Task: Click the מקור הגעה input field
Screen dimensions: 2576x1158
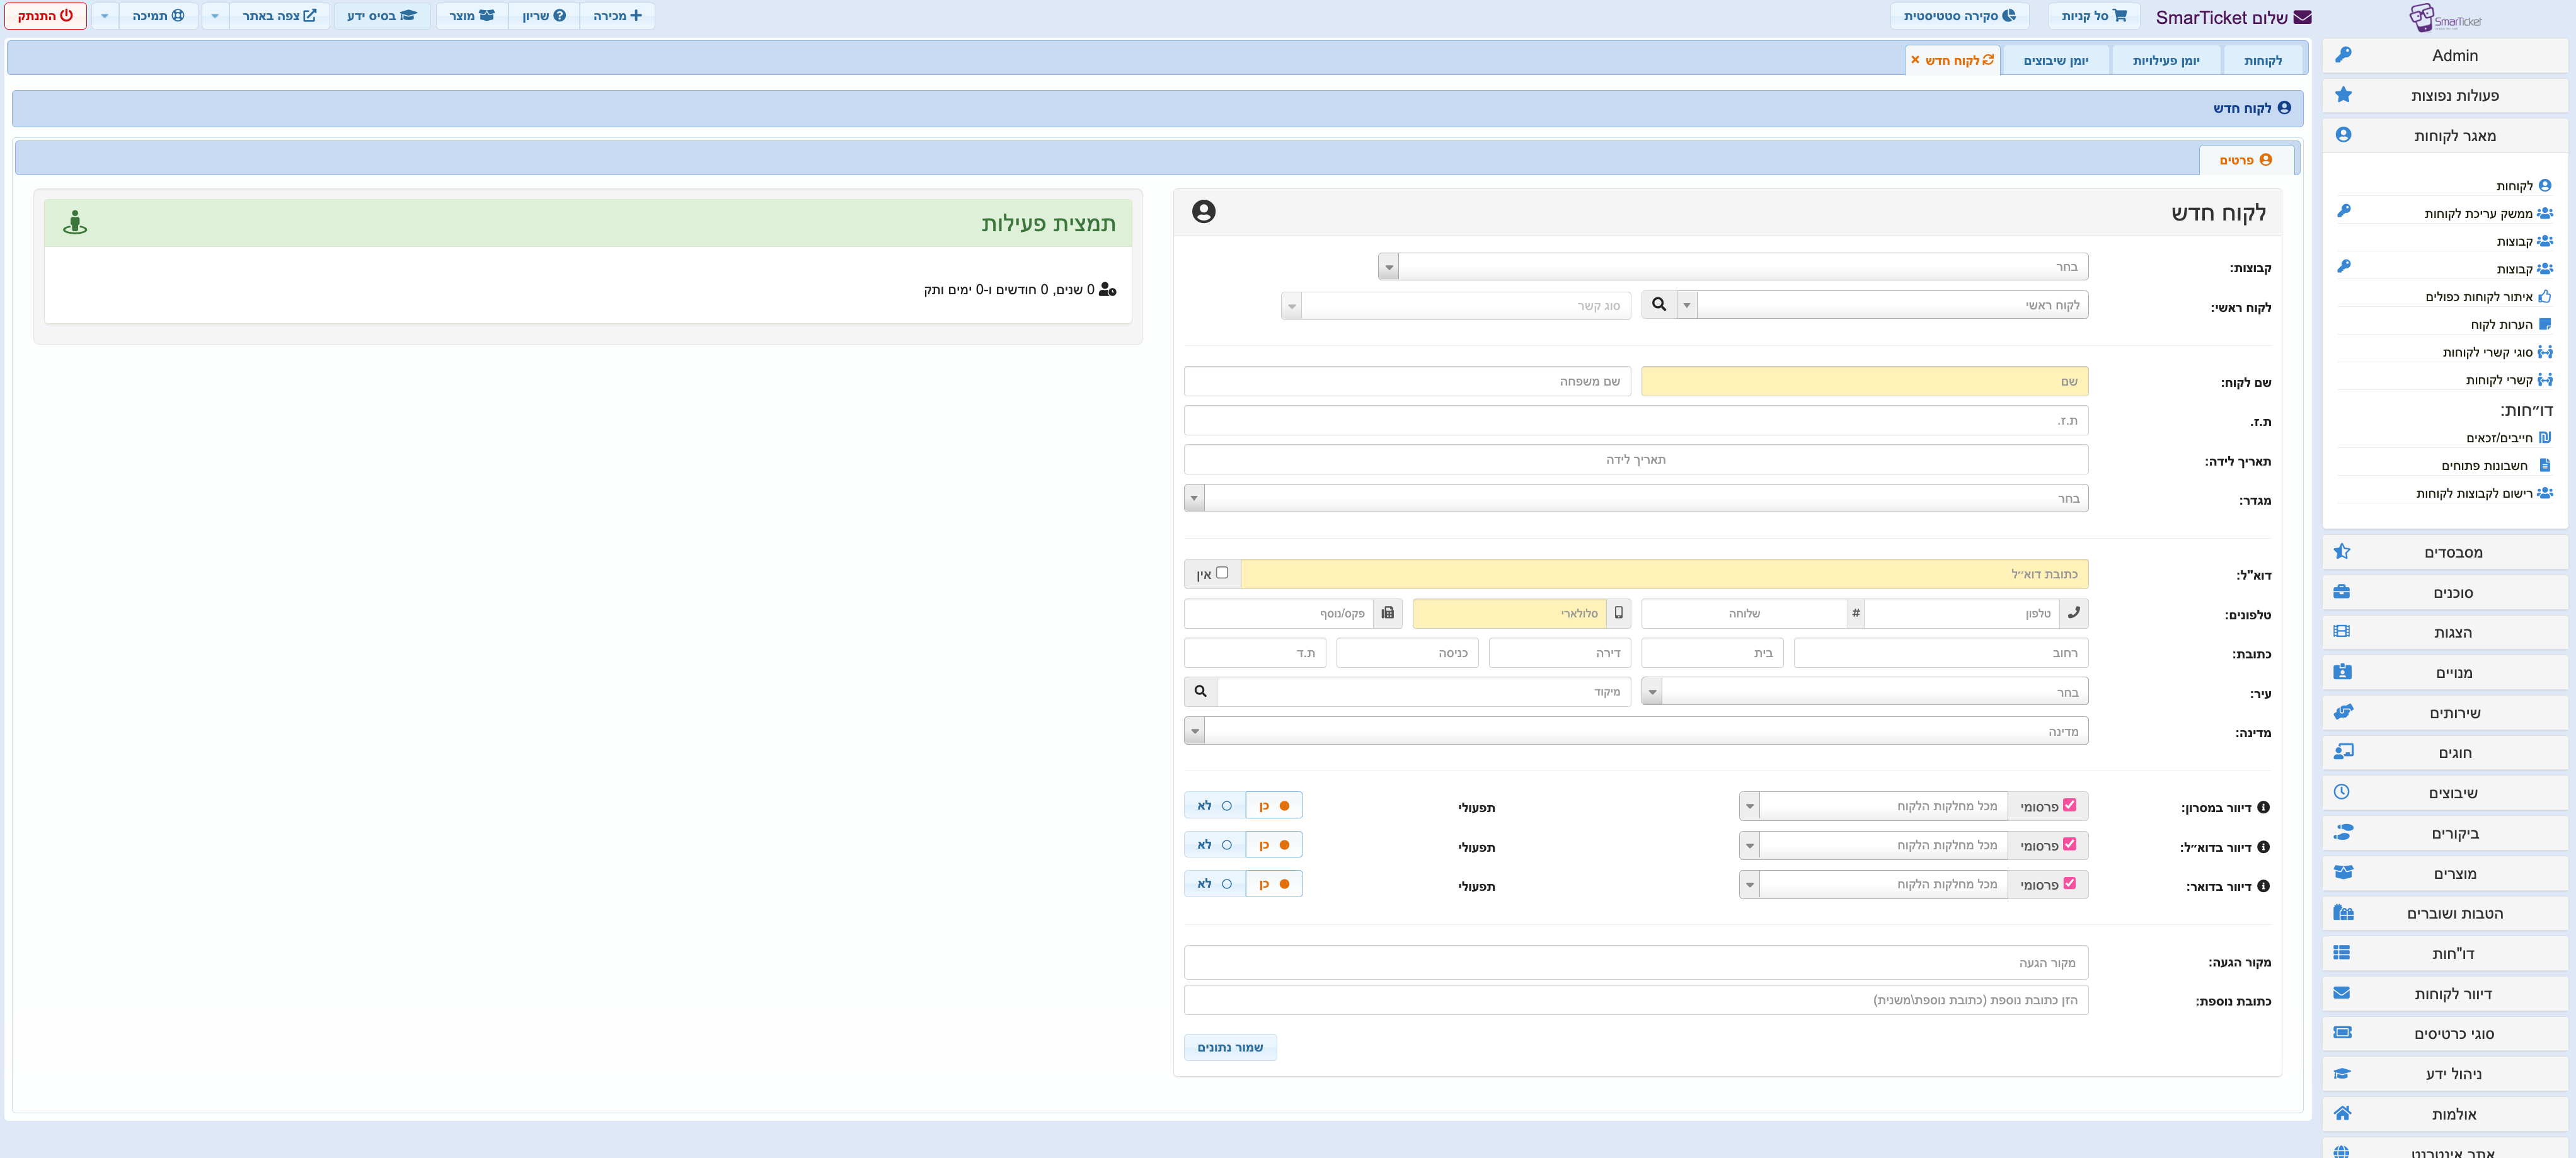Action: coord(1636,962)
